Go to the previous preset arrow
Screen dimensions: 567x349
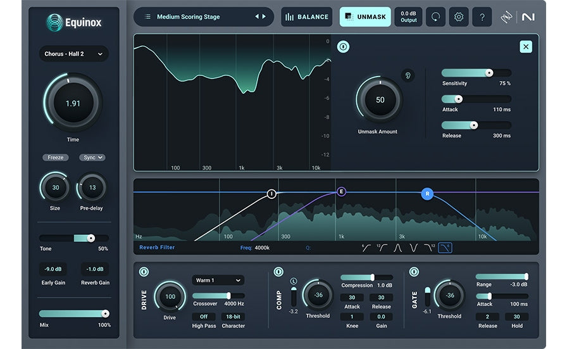tap(257, 16)
